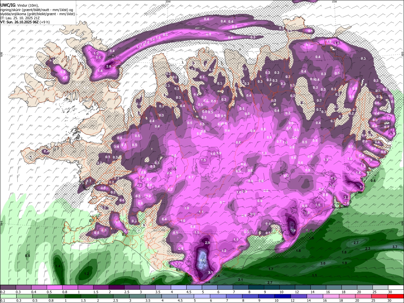Screen dimensions: 404x303
Task: Click the light purple 14 swatch in lower legend row
Action: point(314,296)
